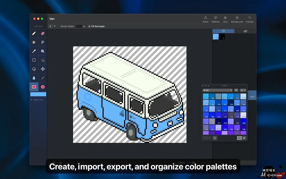Screen dimensions: 286x179
Task: Switch to the histogram bars tab
Action: click(245, 31)
